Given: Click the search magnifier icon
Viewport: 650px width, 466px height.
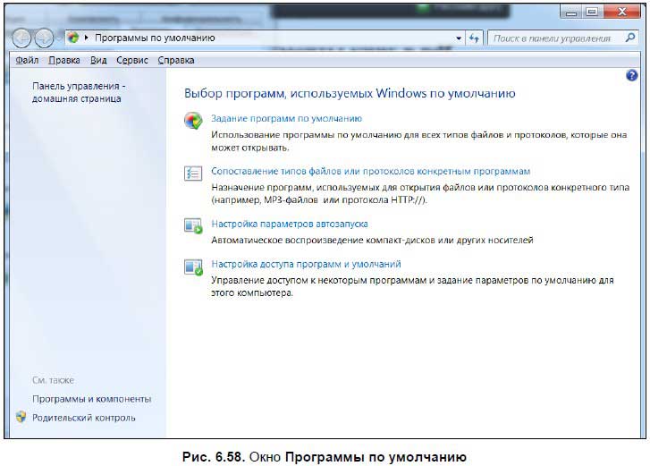Looking at the screenshot, I should [630, 38].
